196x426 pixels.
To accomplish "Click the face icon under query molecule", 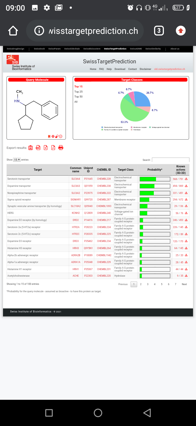I will click(61, 136).
